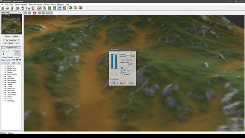Click OK in Slope Selector dialog
The width and height of the screenshot is (245, 138).
pyautogui.click(x=114, y=83)
